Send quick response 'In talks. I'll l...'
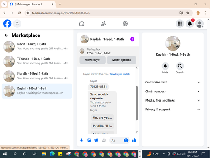210x158 pixels. click(x=102, y=126)
